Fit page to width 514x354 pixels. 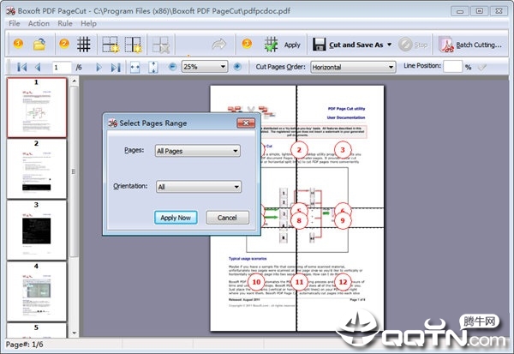coord(135,67)
